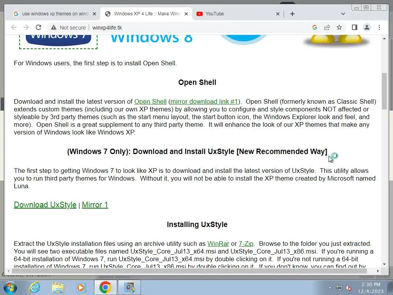The height and width of the screenshot is (295, 393).
Task: Click the Download UxStyle link
Action: tap(45, 205)
